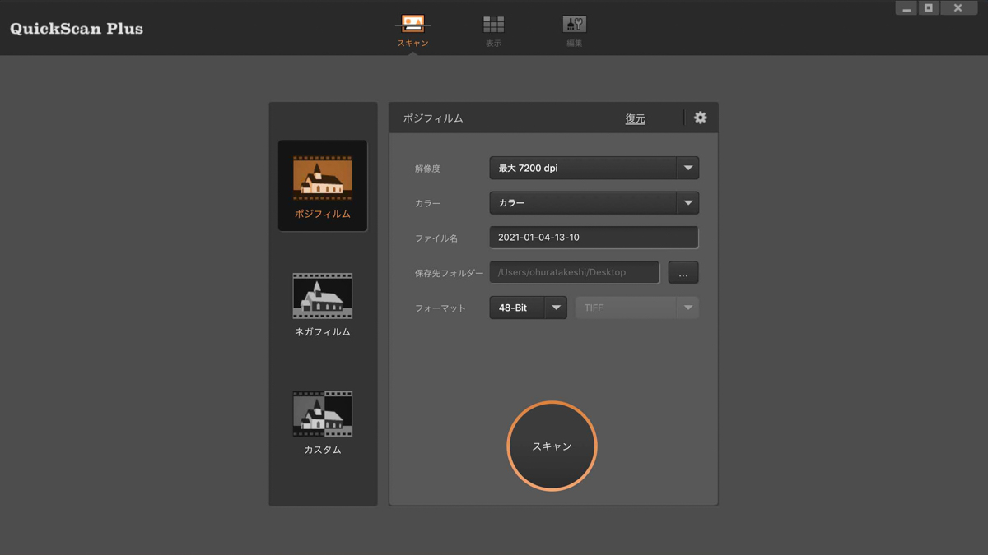Browse save folder using the ... button

point(683,272)
